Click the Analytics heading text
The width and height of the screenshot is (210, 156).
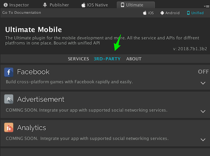click(x=31, y=128)
